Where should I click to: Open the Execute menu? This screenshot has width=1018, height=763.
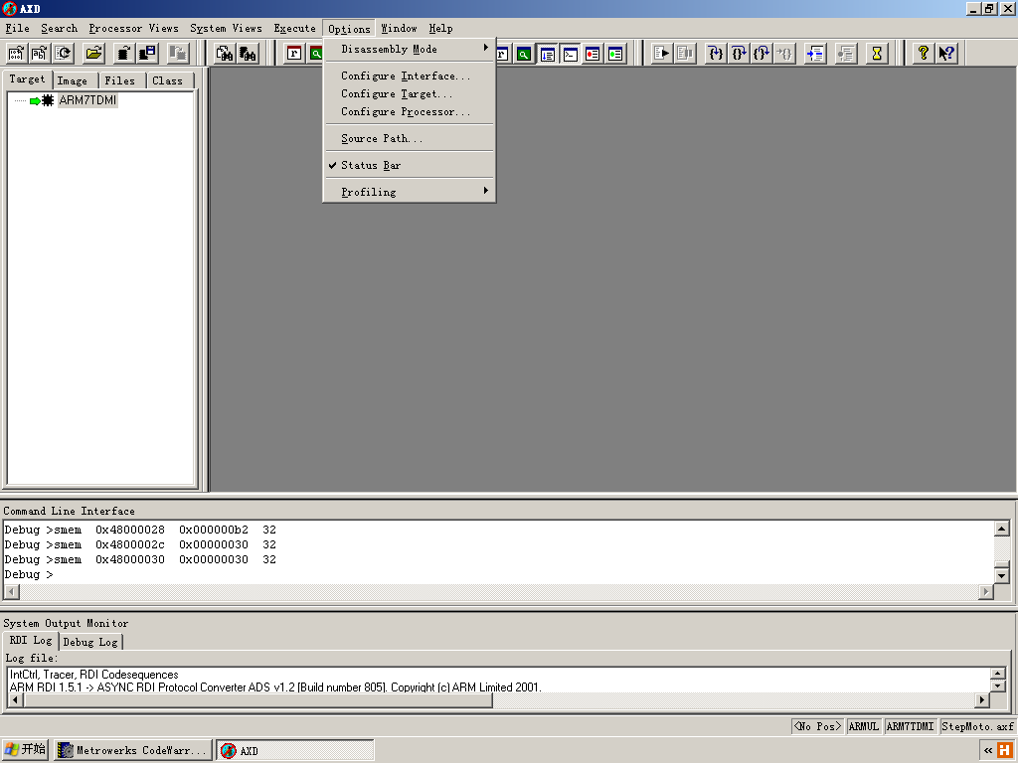pyautogui.click(x=294, y=29)
